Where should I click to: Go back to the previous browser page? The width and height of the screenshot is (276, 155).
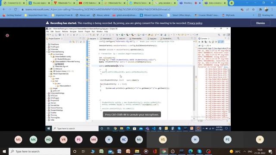[x=4, y=9]
